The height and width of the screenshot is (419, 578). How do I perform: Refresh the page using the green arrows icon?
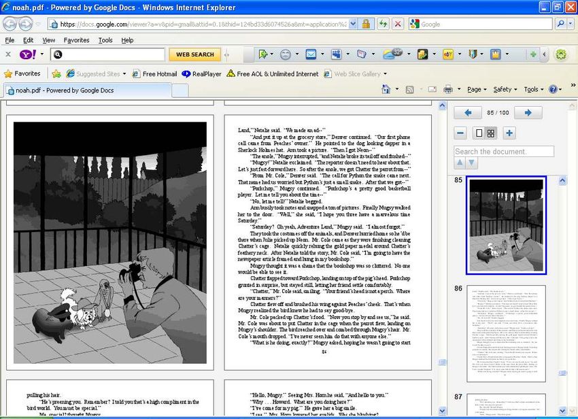[384, 24]
